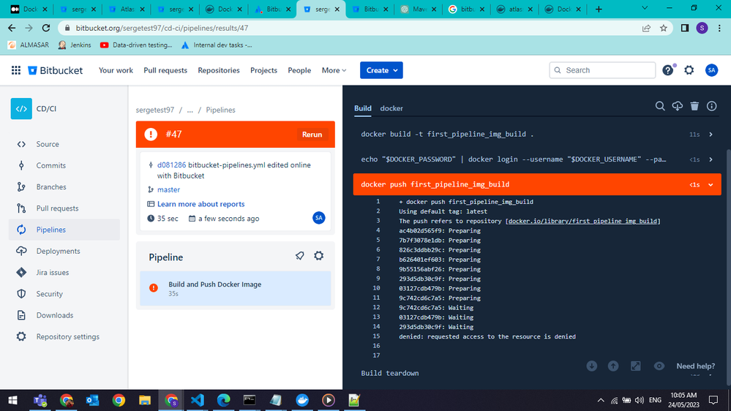Open the settings gear in the top bar

(x=689, y=70)
